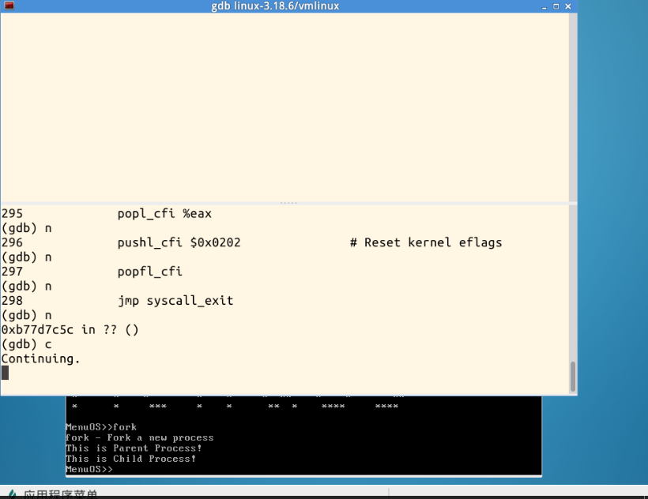This screenshot has width=648, height=499.
Task: Minimize the gdb terminal window
Action: (x=544, y=6)
